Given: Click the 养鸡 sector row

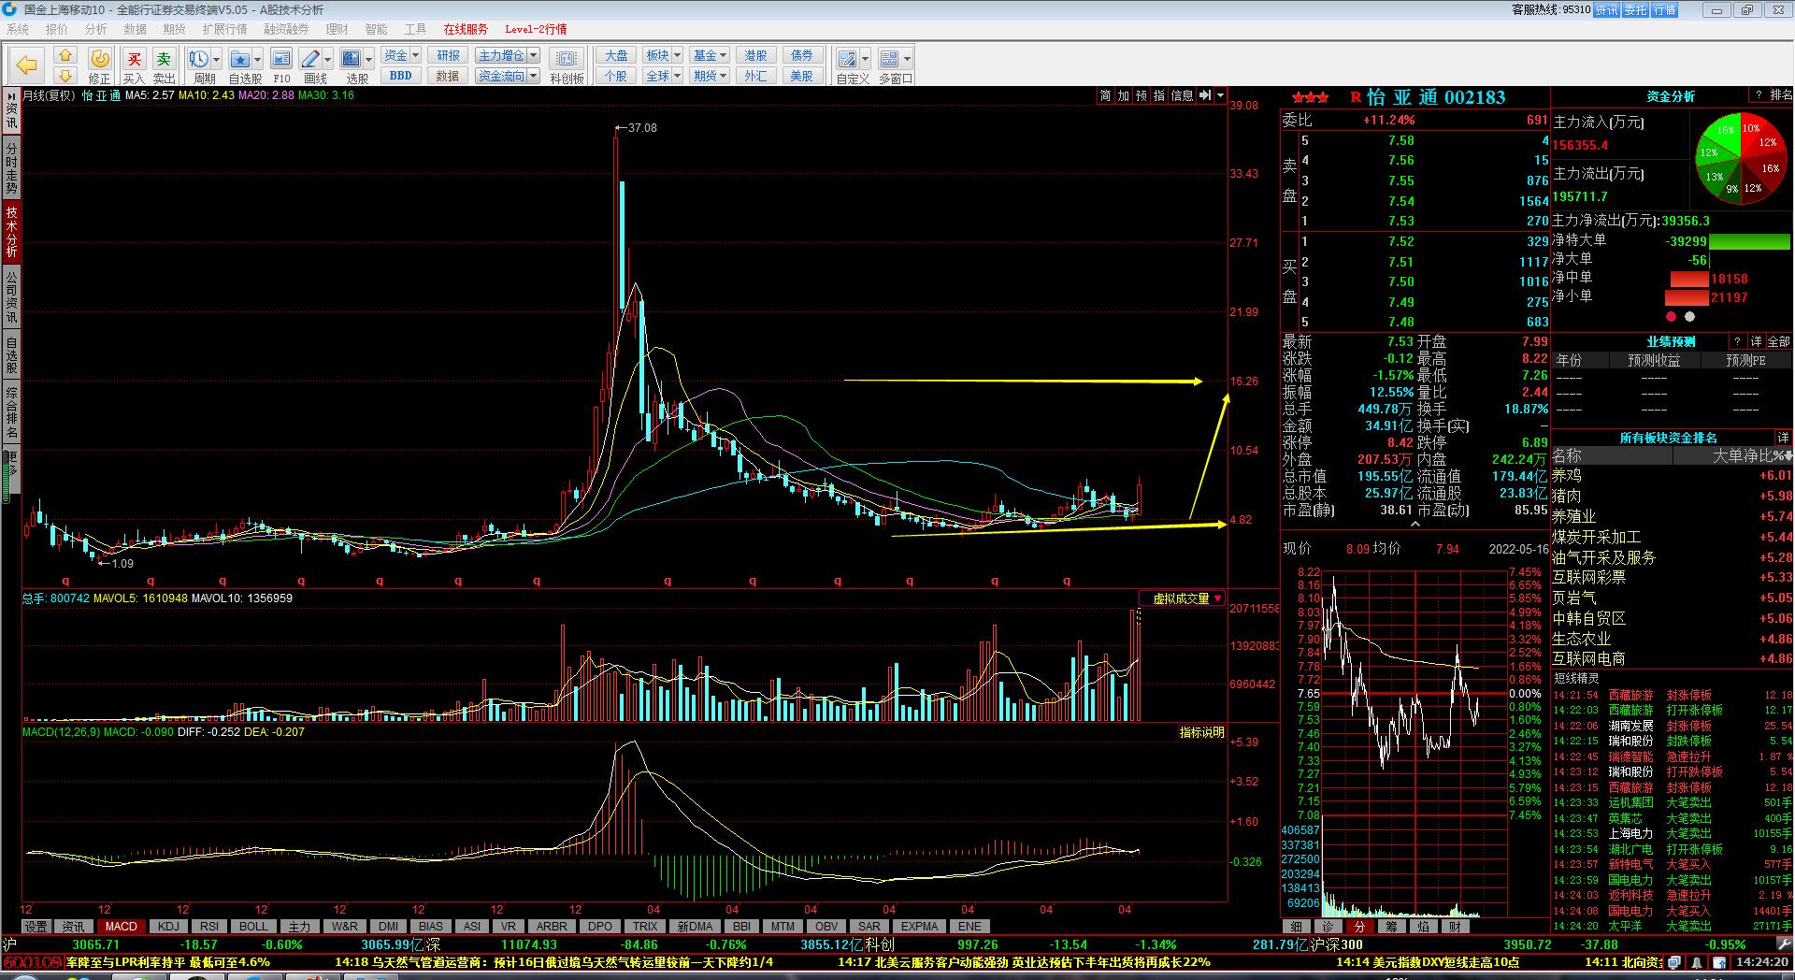Looking at the screenshot, I should pos(1672,475).
